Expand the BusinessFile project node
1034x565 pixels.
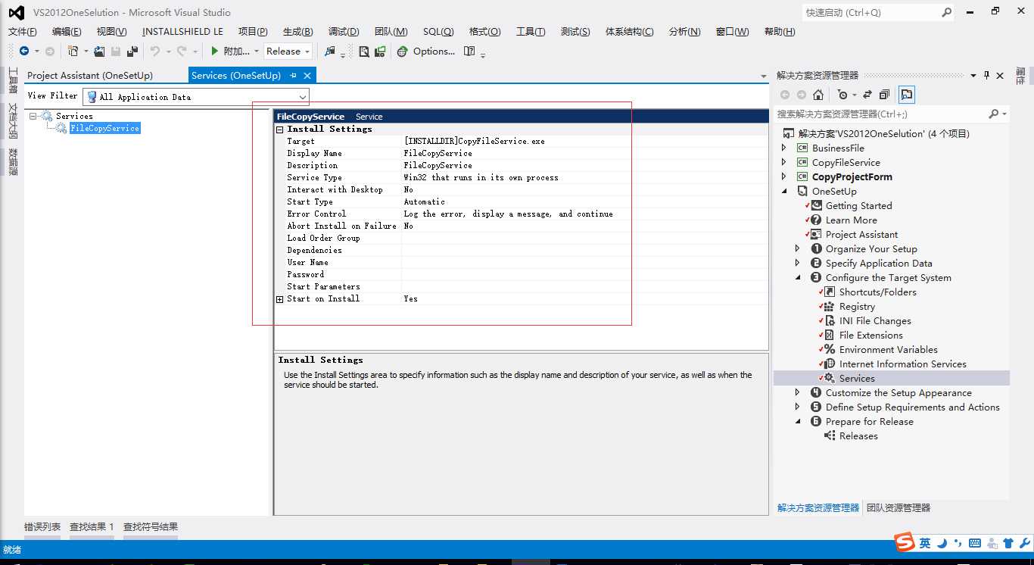(784, 148)
